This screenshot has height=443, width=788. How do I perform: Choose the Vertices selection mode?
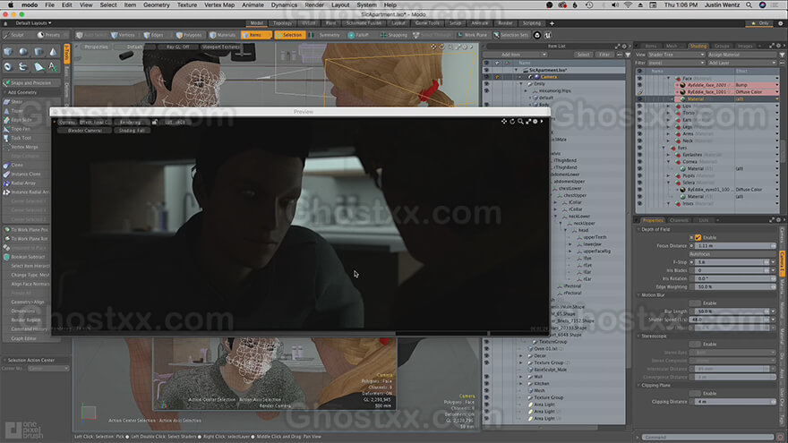[124, 35]
